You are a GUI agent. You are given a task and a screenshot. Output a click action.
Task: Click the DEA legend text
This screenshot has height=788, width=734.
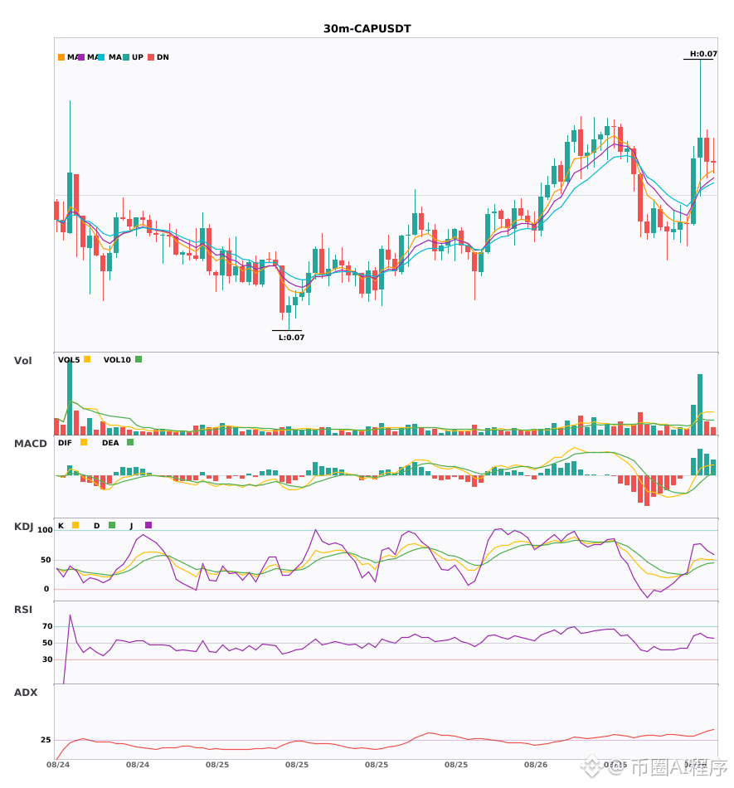[110, 443]
